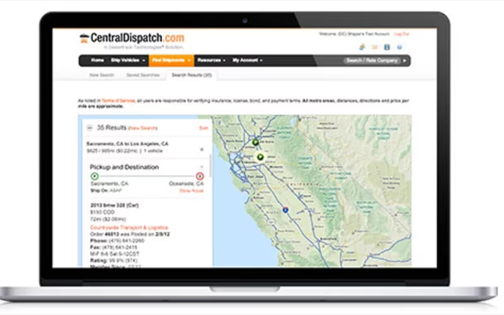504x315 pixels.
Task: Open the Ship Vehicles dropdown menu
Action: tap(128, 60)
